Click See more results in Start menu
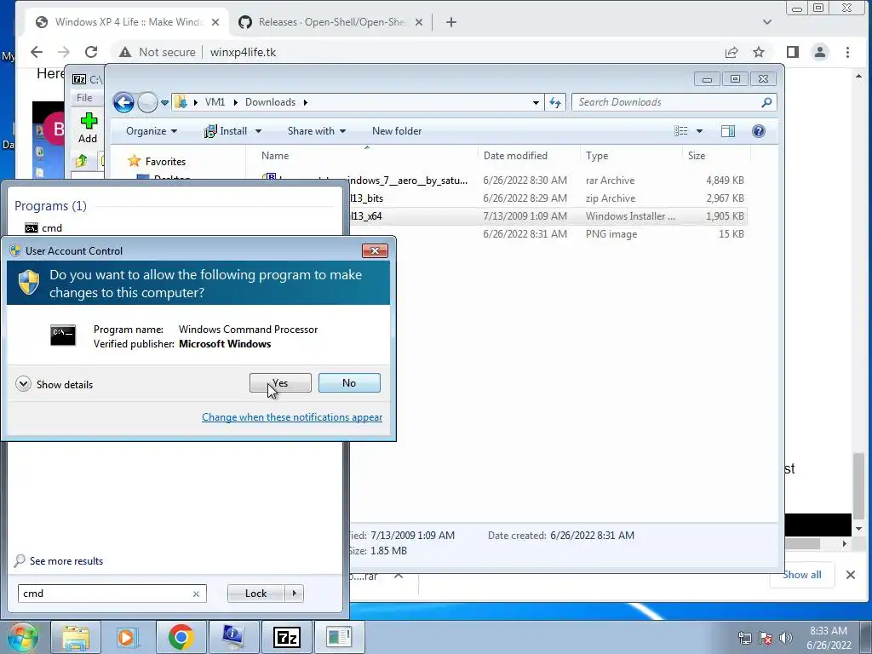 pyautogui.click(x=59, y=560)
